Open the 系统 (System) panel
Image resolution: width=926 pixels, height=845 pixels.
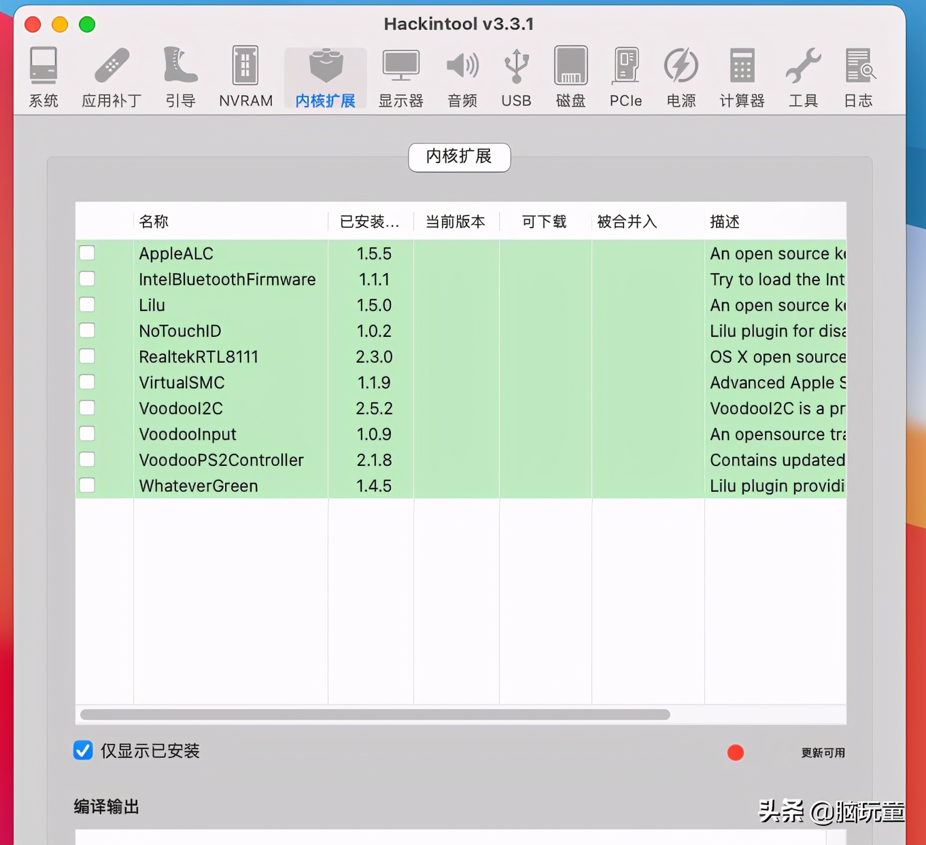(43, 75)
